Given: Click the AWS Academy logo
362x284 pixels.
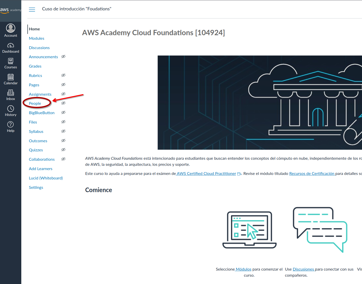Looking at the screenshot, I should coord(11,10).
